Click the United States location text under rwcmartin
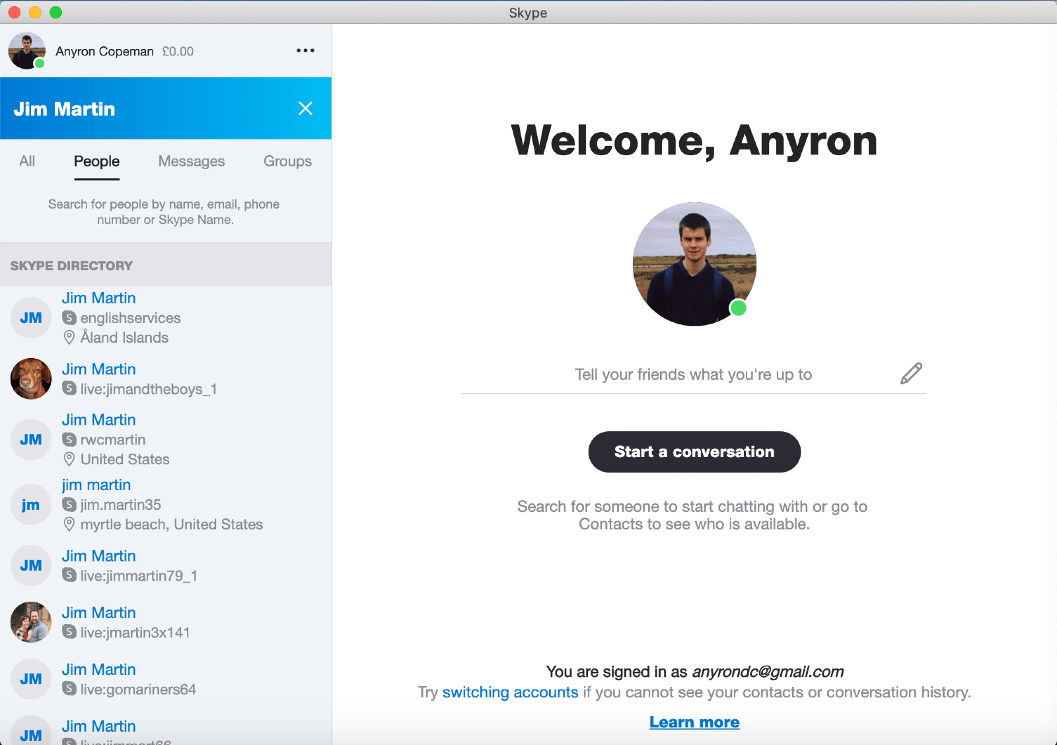 pos(125,459)
